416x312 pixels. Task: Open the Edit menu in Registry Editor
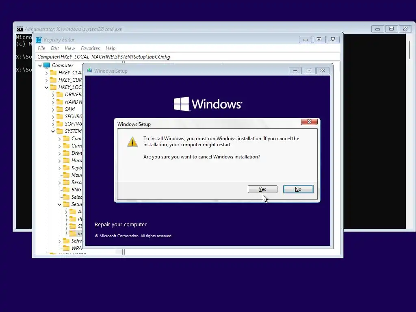point(55,48)
